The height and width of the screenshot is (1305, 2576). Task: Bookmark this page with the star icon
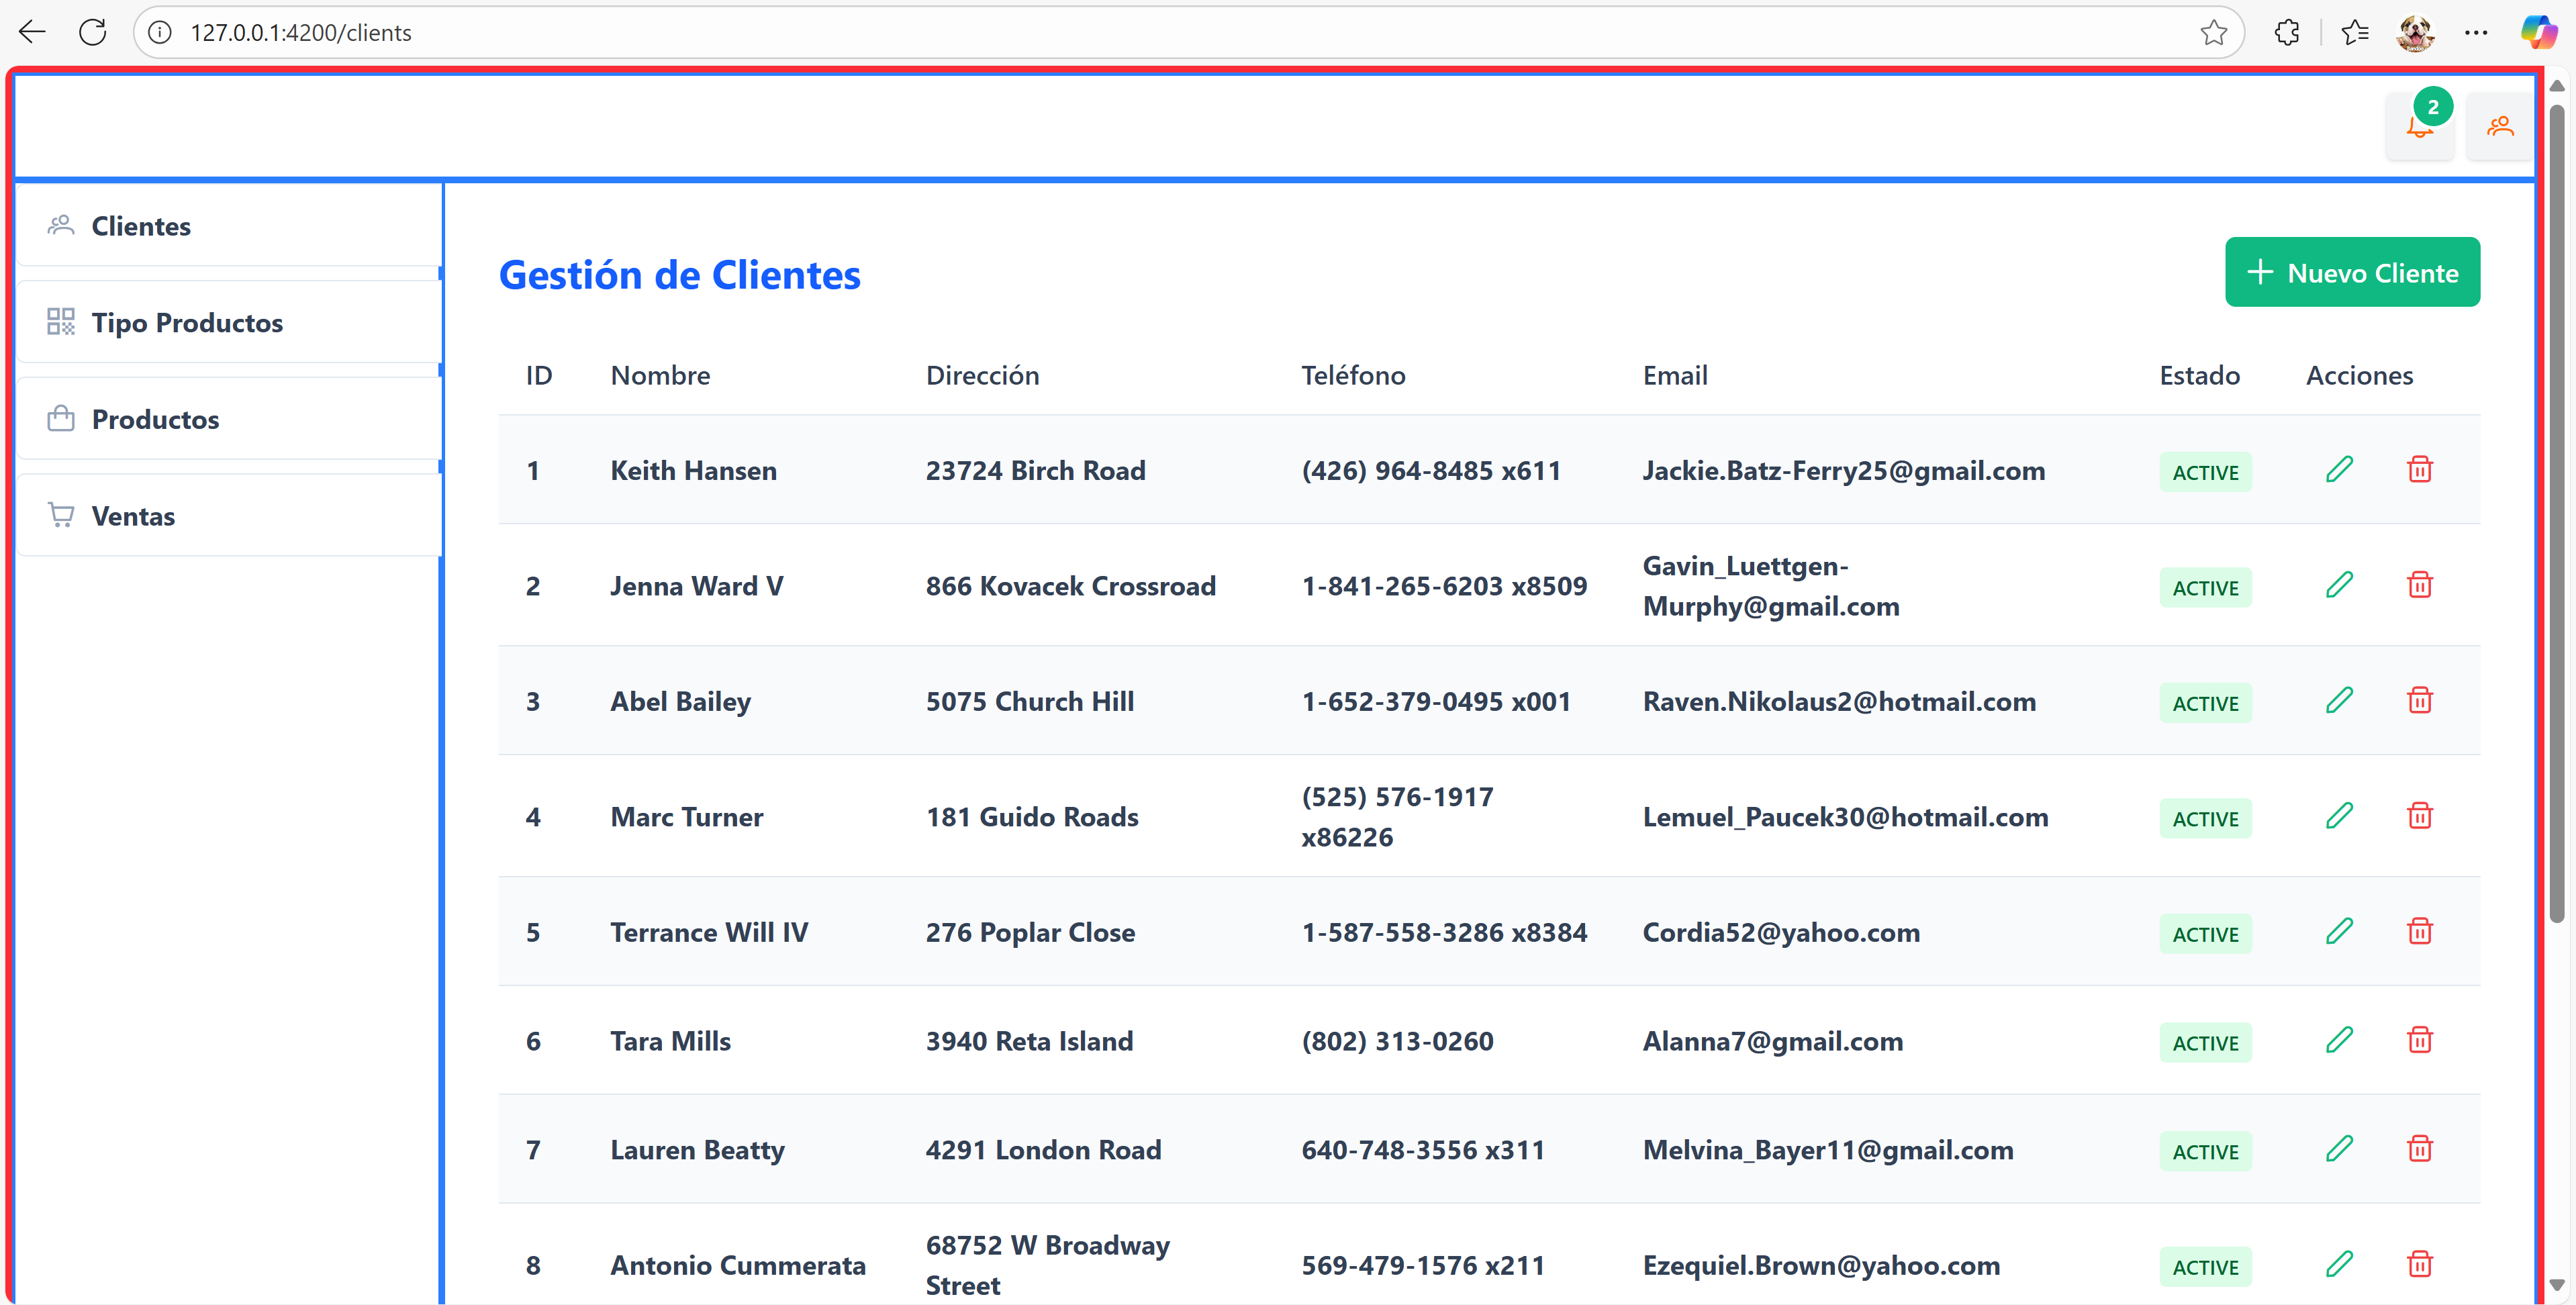(x=2213, y=32)
